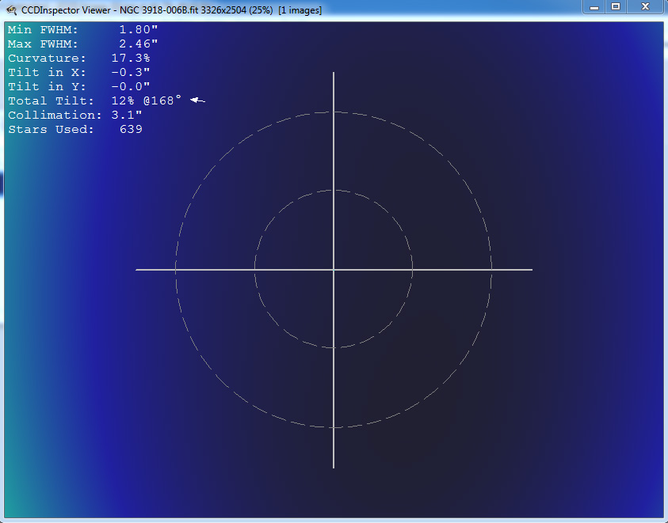
Task: Click the 'Stars Used:' label
Action: (x=52, y=130)
